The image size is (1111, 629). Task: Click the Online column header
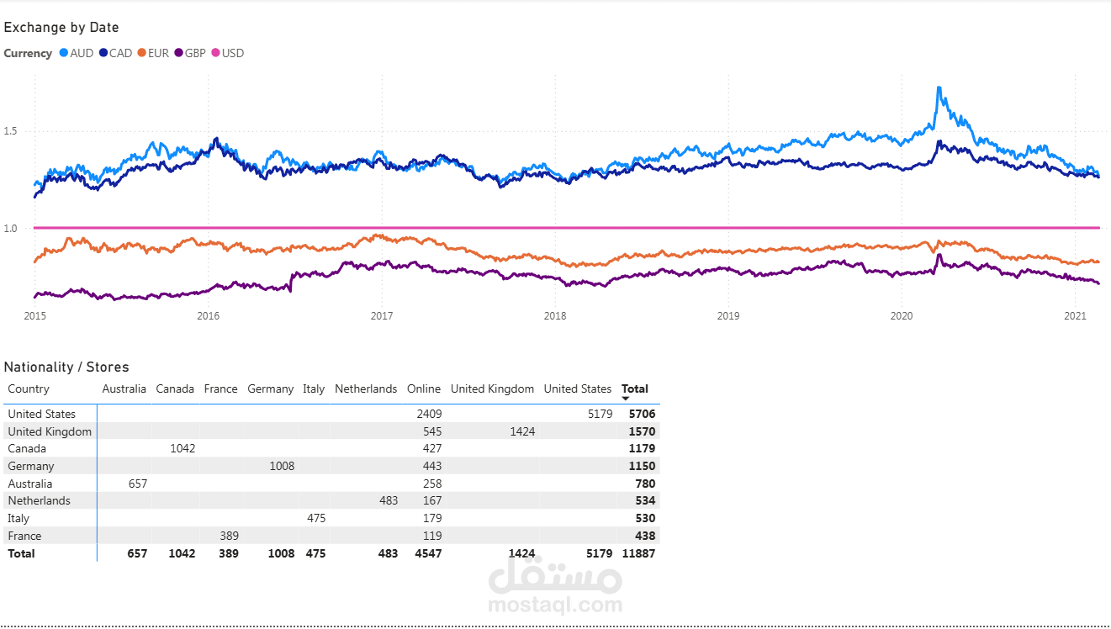click(424, 388)
